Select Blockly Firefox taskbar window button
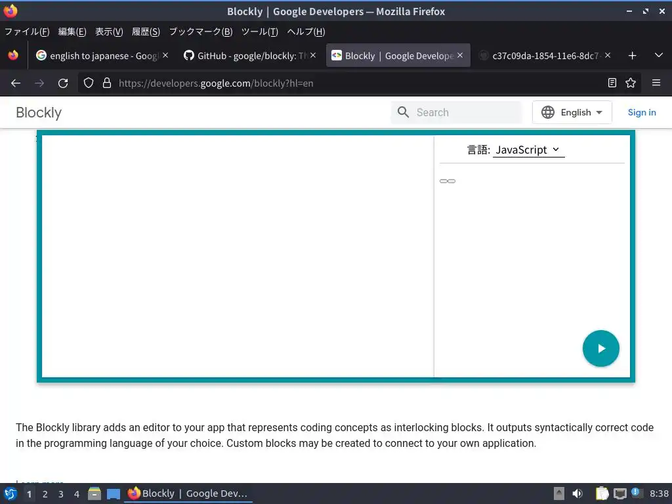 [188, 493]
